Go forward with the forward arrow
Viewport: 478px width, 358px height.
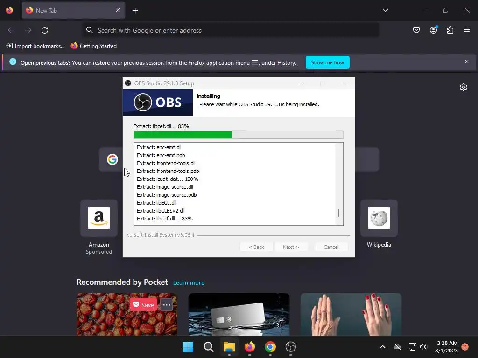pyautogui.click(x=28, y=30)
